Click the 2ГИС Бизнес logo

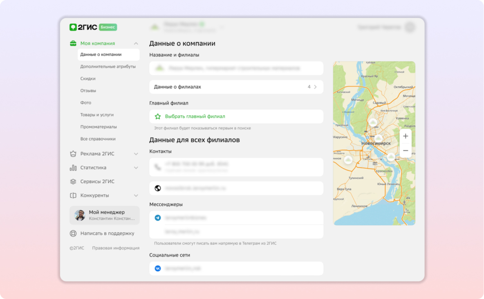(x=93, y=27)
